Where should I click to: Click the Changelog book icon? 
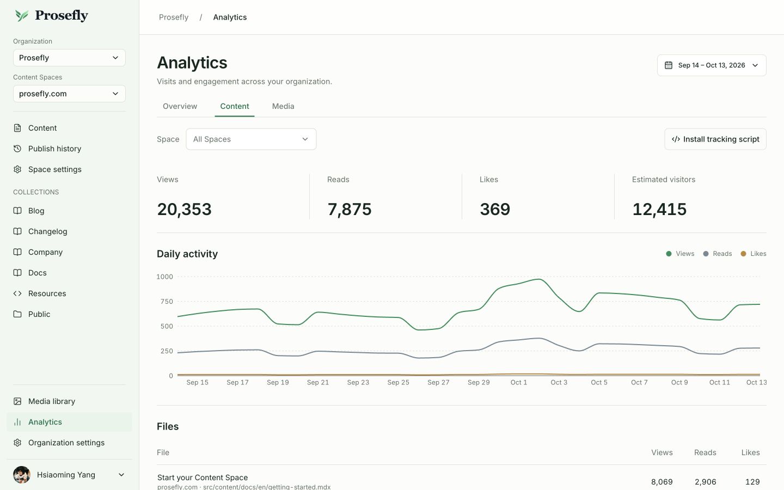17,231
